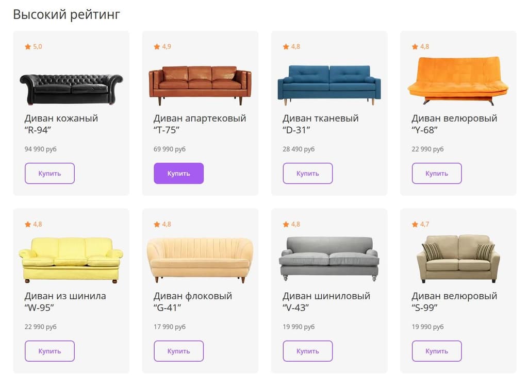Screen dimensions: 528x390
Task: Open the blue fabric sofa photo
Action: [x=329, y=85]
